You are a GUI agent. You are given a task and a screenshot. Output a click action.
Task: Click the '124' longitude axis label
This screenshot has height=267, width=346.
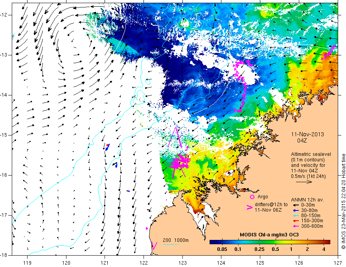pos(221,263)
